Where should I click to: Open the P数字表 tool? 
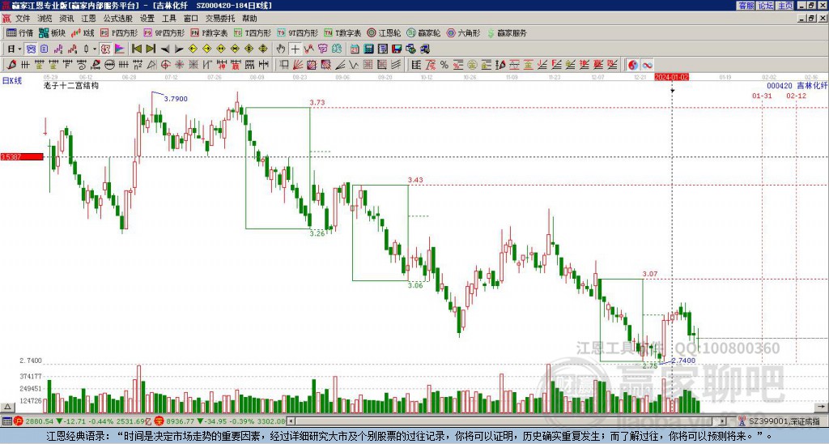209,32
